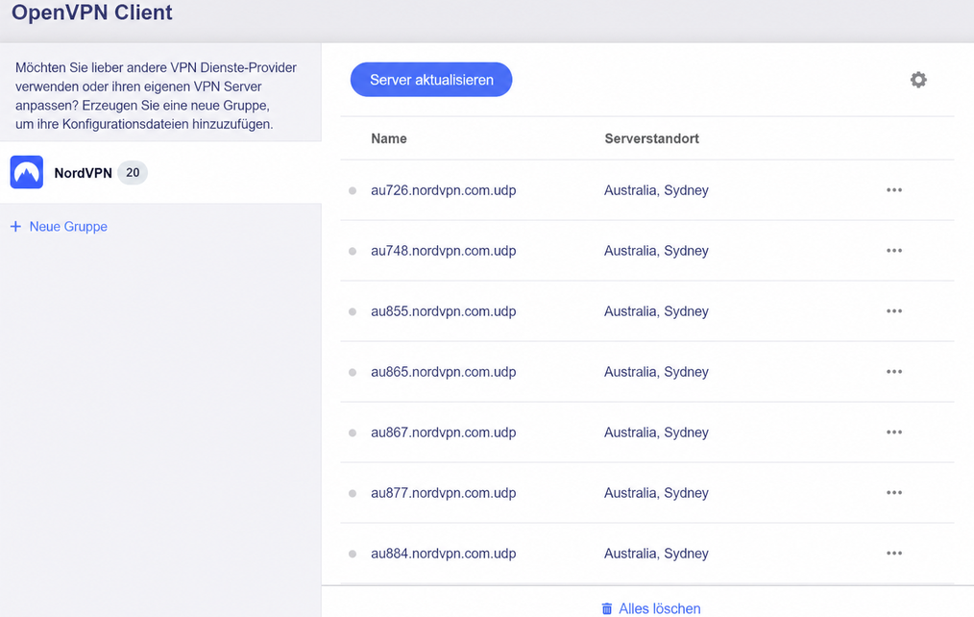Open more options for au884.nordvpn.com.udp
974x617 pixels.
pyautogui.click(x=894, y=553)
